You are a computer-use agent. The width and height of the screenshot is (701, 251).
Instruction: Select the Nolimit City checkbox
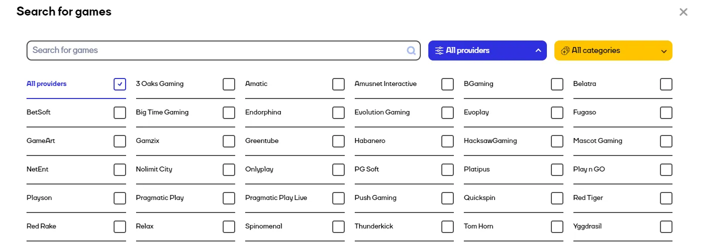pos(229,170)
